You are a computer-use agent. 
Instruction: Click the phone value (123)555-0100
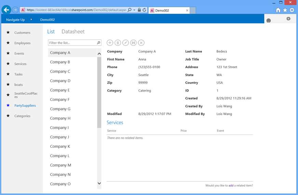tap(149, 67)
